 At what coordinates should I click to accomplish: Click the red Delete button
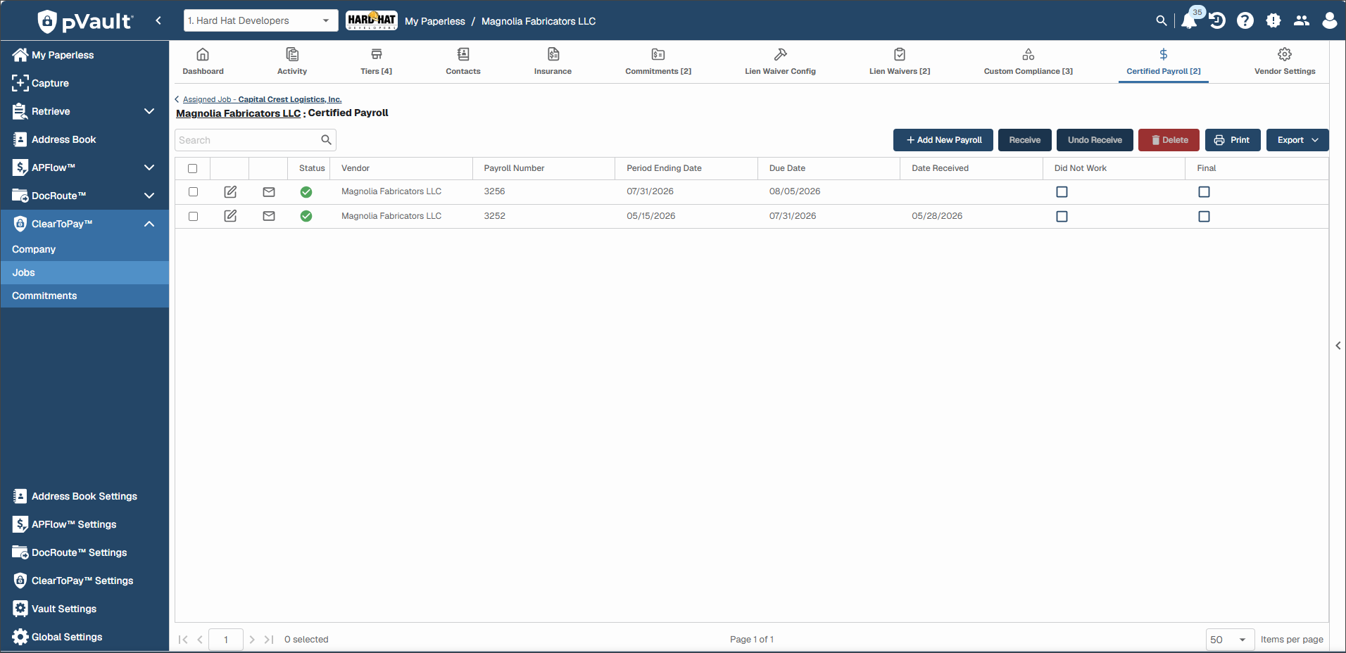tap(1169, 140)
